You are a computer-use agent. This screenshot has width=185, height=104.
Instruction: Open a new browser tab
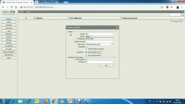[36, 2]
